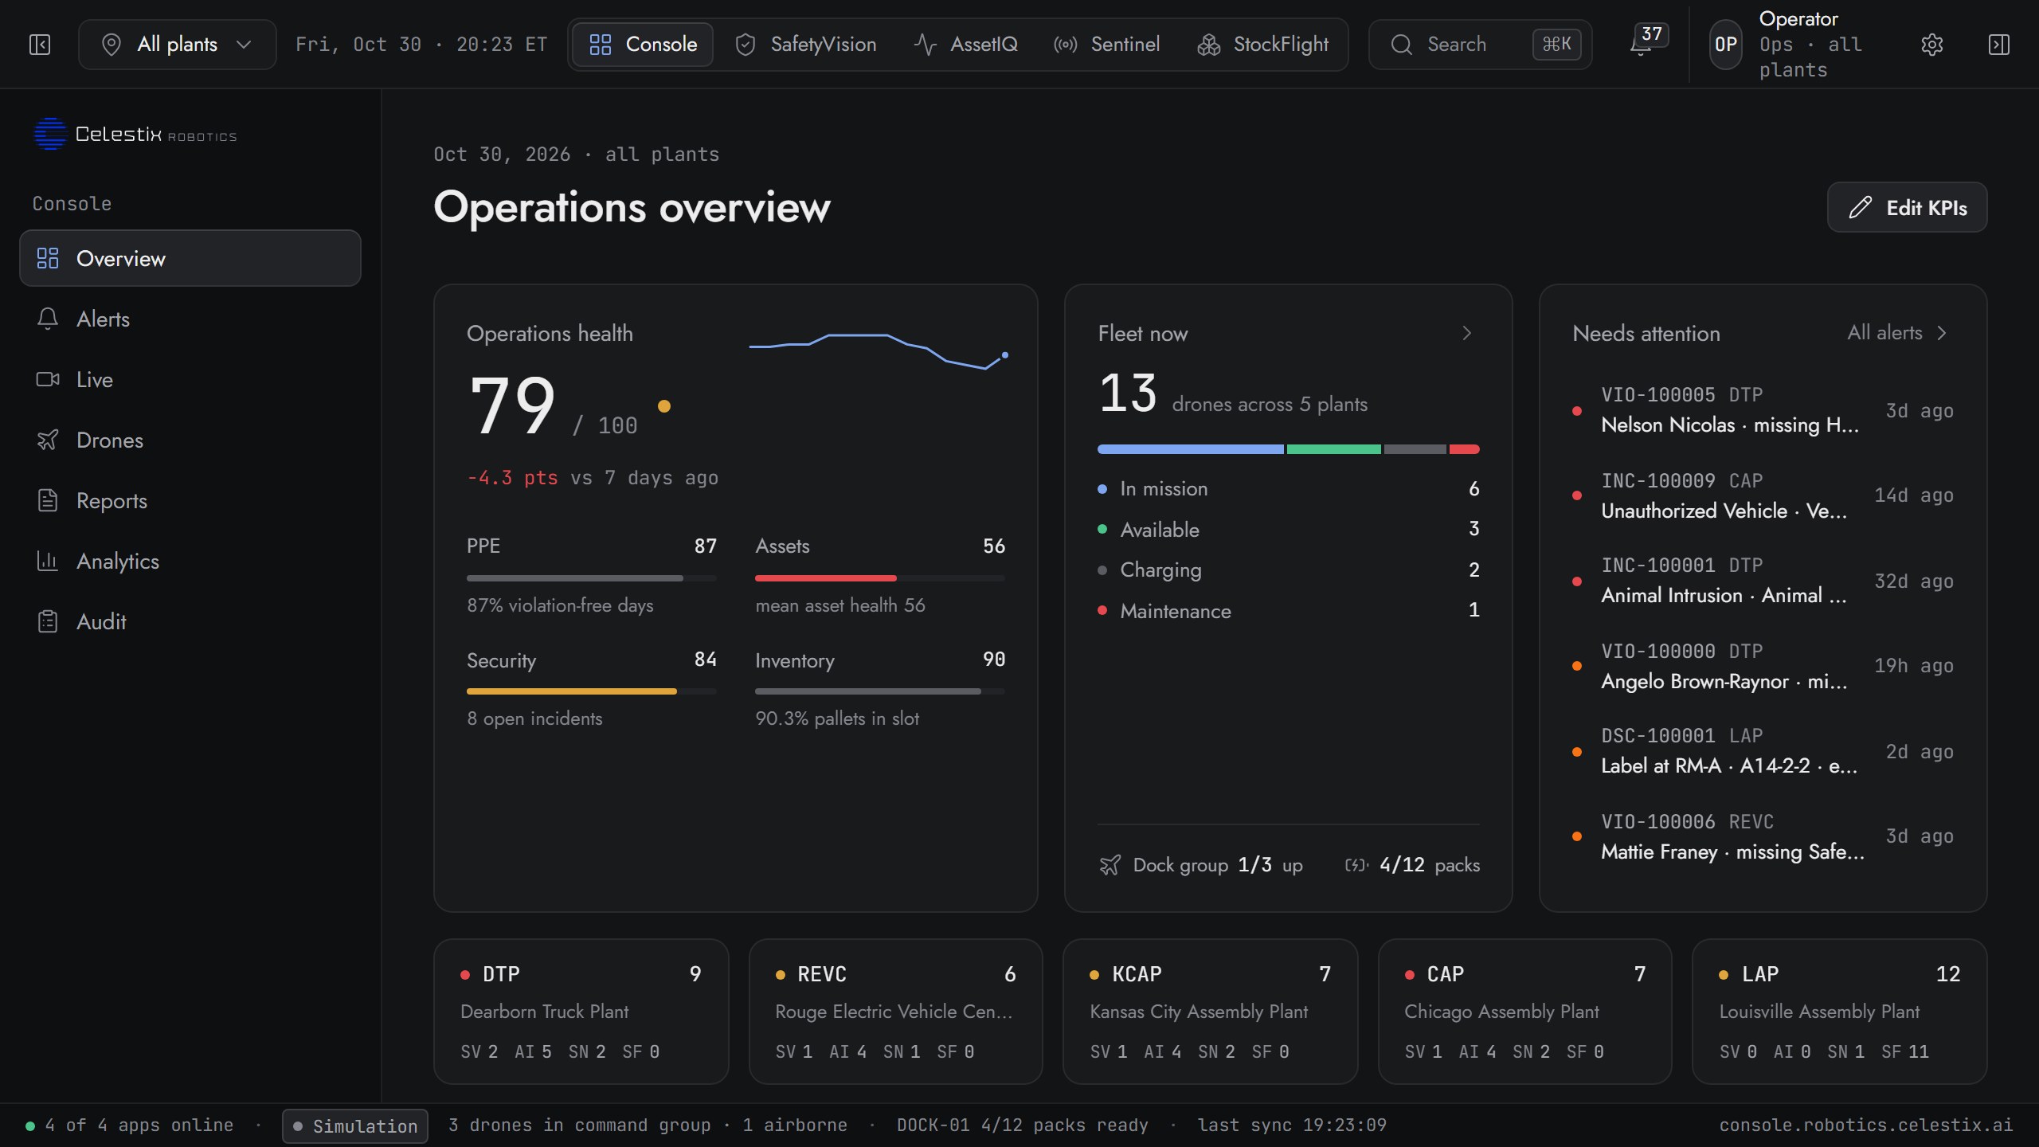Open notifications bell with 37 badge
Screen dimensions: 2039x1147
[x=1647, y=41]
